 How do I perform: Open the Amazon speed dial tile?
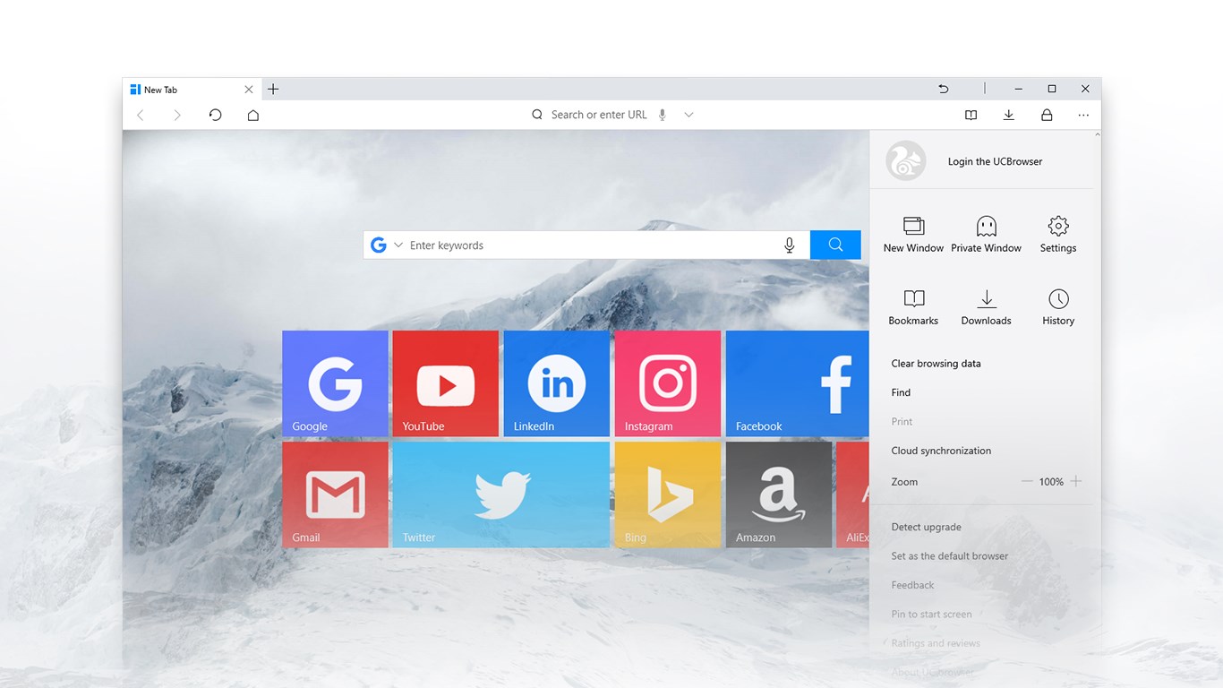[x=779, y=494]
